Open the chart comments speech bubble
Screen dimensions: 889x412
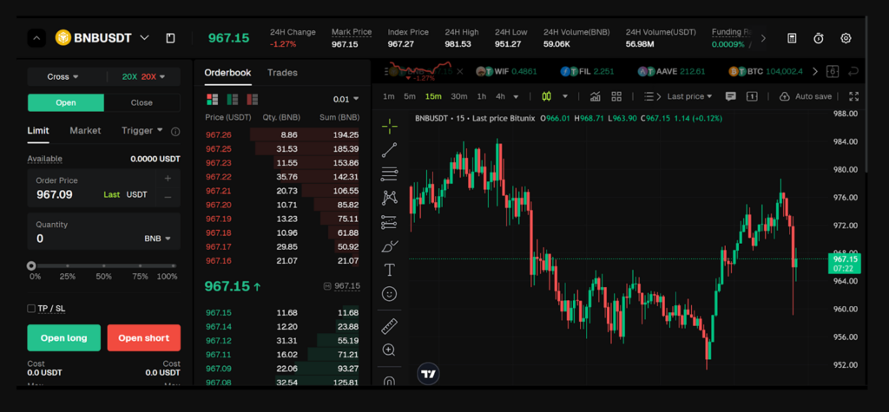731,96
